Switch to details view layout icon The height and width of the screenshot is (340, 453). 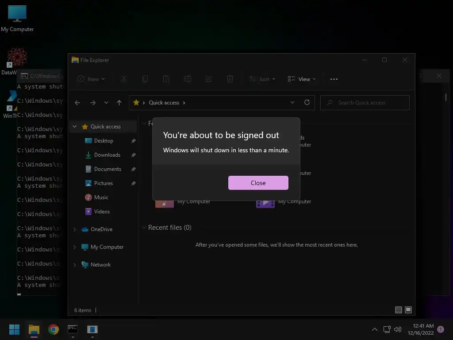[399, 310]
